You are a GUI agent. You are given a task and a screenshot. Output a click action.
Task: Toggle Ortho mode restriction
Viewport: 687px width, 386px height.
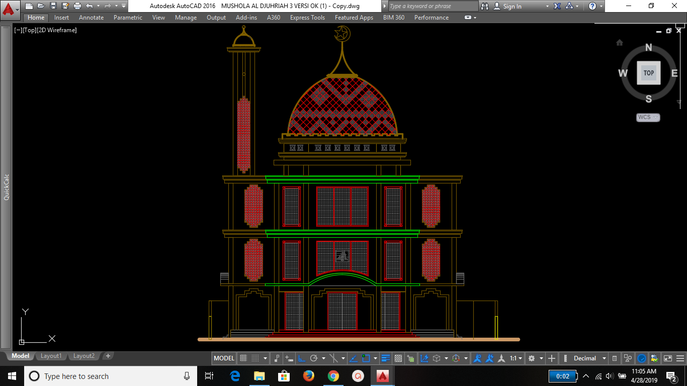(301, 358)
